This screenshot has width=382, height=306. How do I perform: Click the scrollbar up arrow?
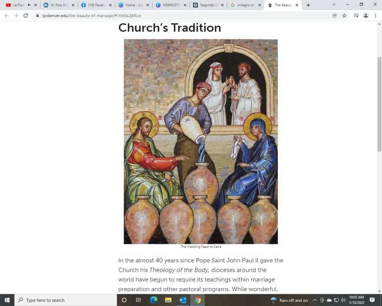click(379, 24)
